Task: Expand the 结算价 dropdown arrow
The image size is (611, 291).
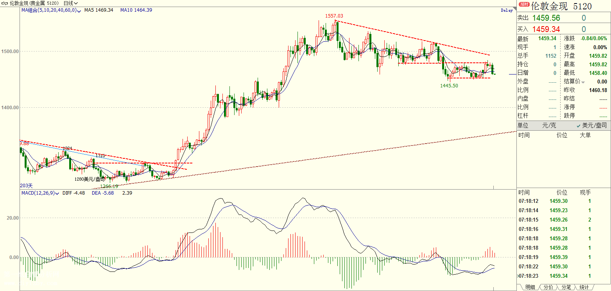Action: click(x=583, y=82)
